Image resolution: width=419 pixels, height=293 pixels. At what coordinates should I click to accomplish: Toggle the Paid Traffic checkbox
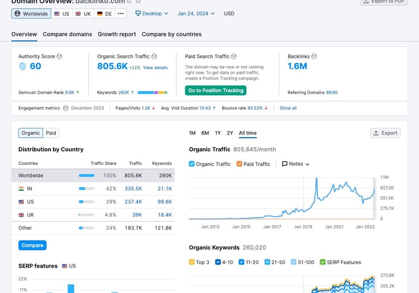tap(239, 164)
